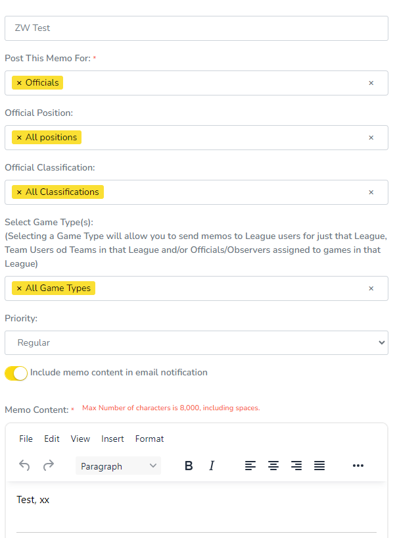Toggle italic formatting
The width and height of the screenshot is (395, 538).
tap(212, 466)
